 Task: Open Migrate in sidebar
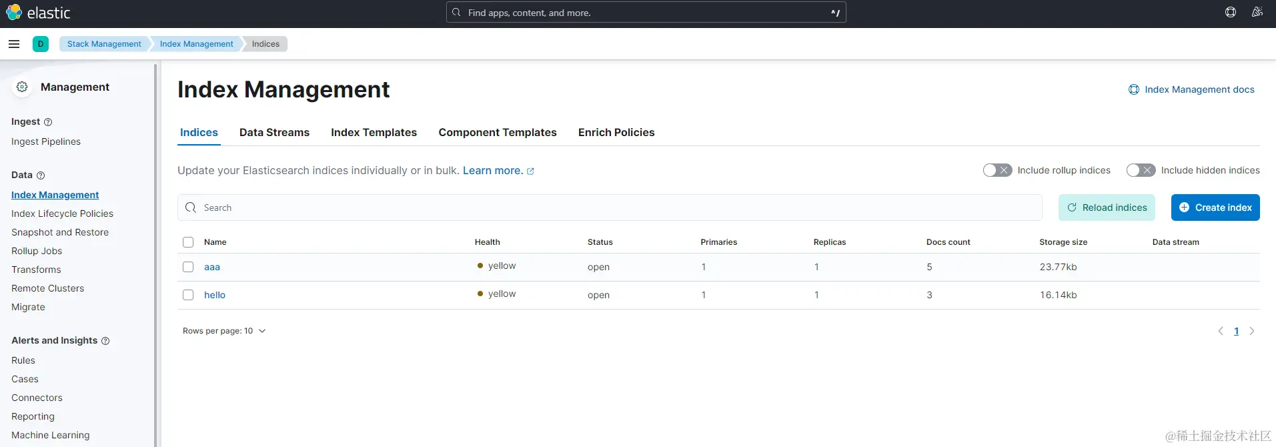(x=28, y=307)
